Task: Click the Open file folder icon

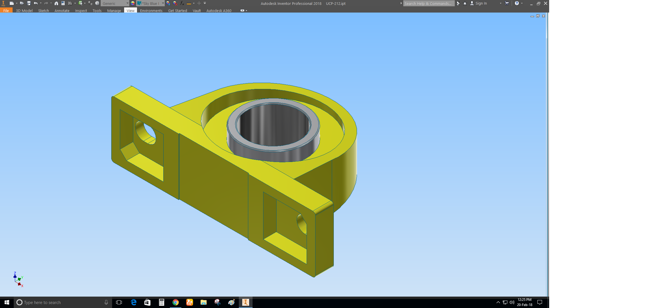Action: coord(22,3)
